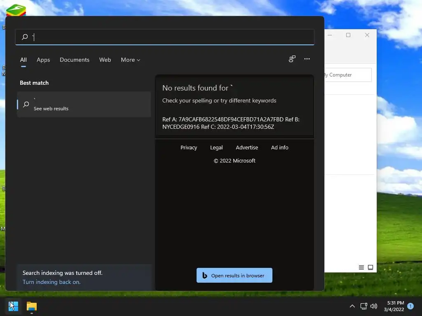
Task: Click the Start button on the taskbar
Action: coord(14,306)
